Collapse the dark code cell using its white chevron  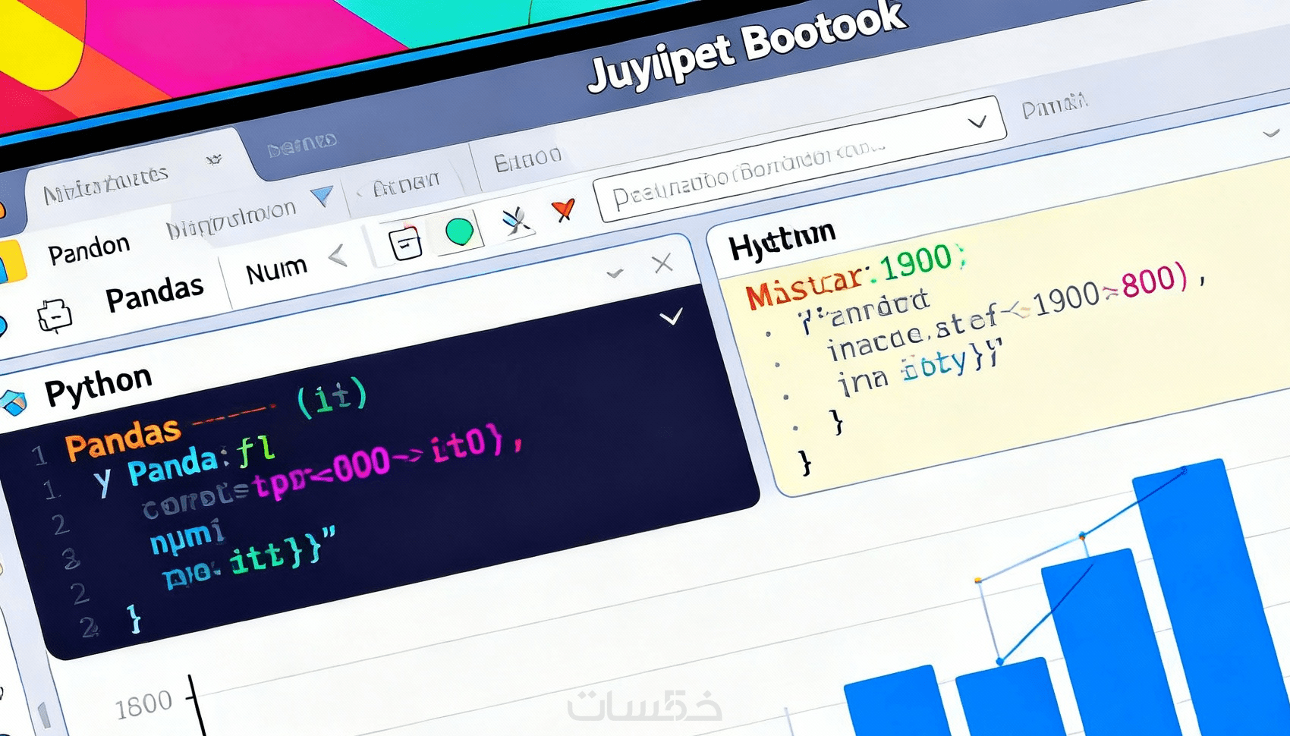(x=671, y=316)
